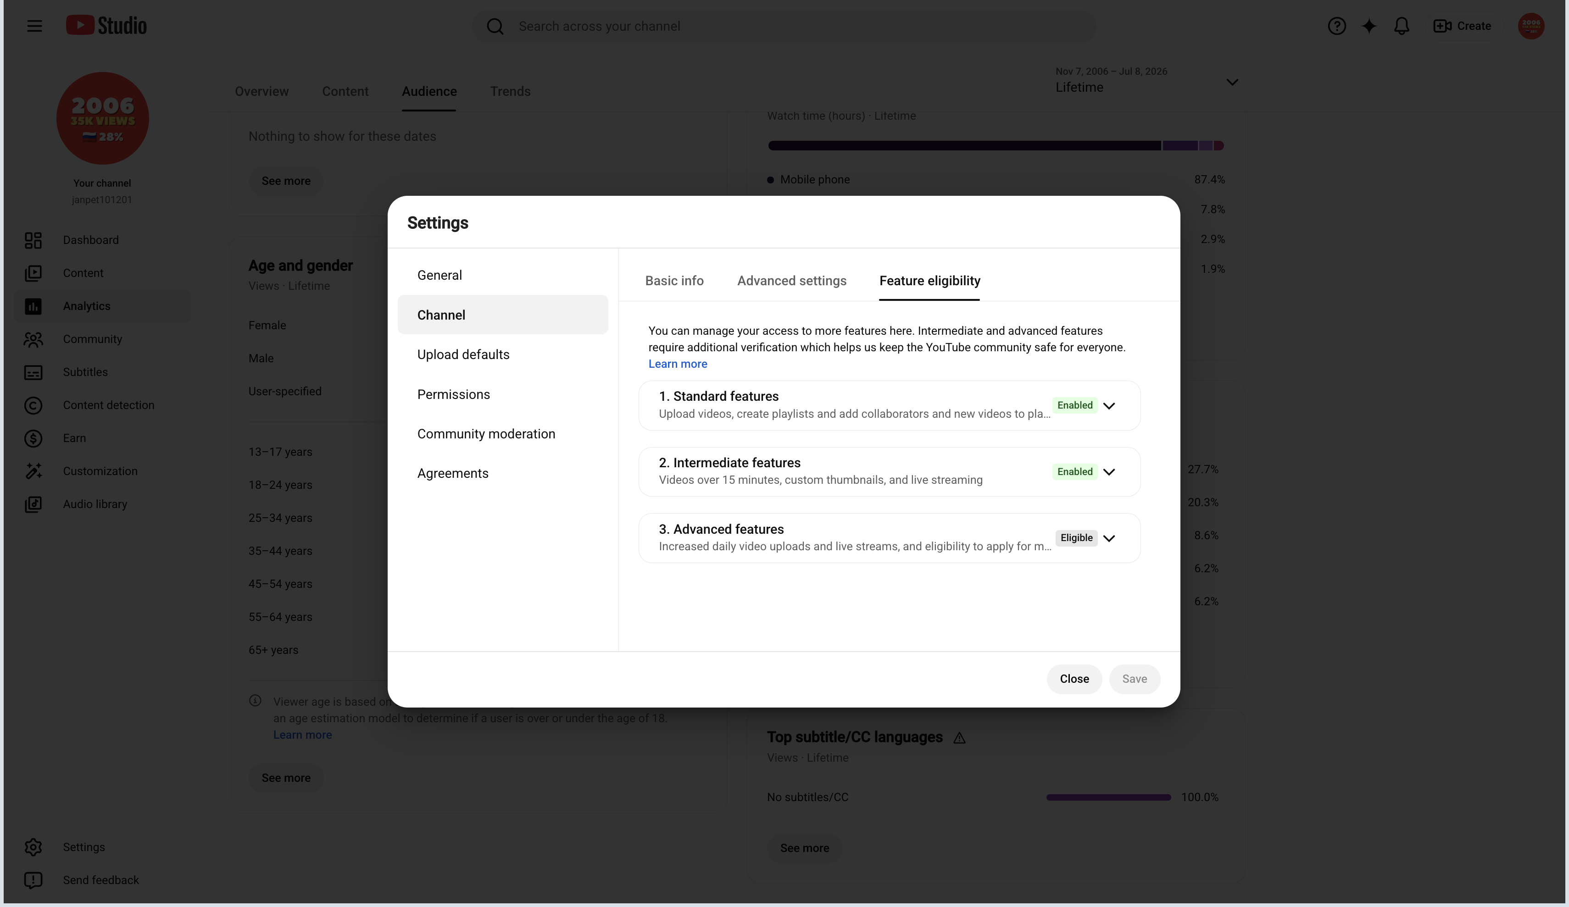Open Permissions settings section

coord(502,394)
